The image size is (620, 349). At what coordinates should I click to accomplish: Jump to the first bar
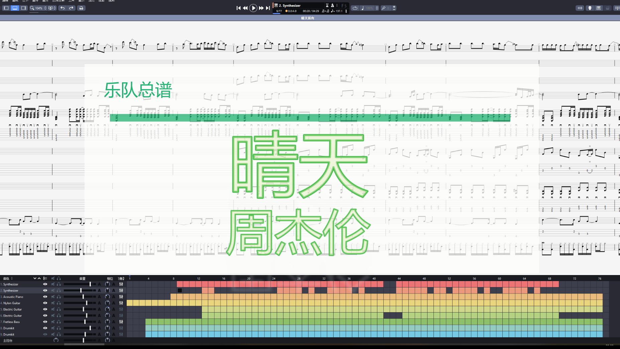point(238,8)
